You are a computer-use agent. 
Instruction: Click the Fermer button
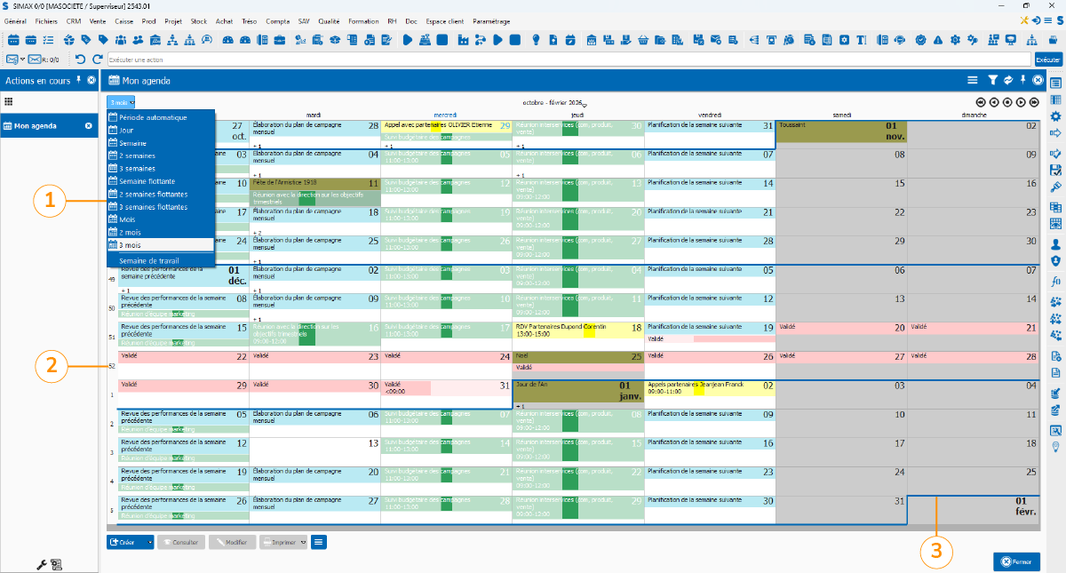[x=1016, y=562]
